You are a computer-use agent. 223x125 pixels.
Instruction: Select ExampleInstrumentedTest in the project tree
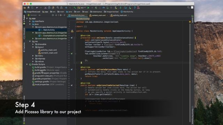(x=55, y=35)
